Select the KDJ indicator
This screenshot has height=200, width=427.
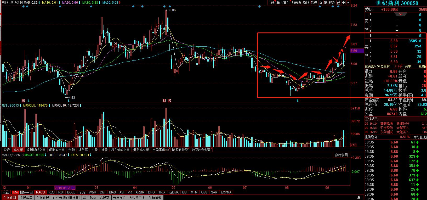(52, 192)
